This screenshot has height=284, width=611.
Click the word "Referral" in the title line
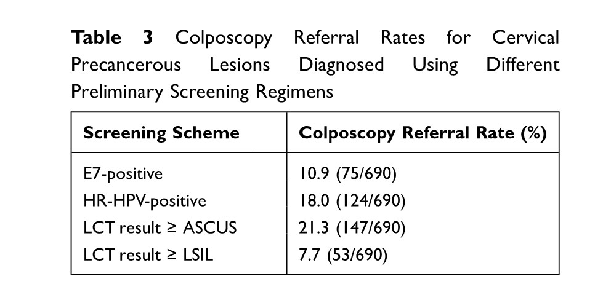click(326, 37)
